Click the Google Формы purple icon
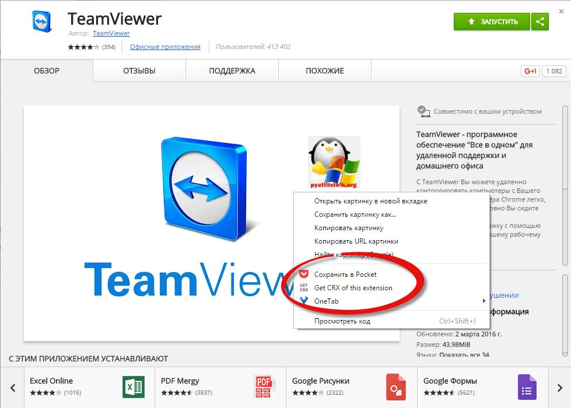 [x=527, y=387]
